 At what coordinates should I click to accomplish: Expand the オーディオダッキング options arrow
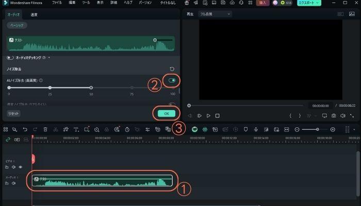[x=49, y=58]
